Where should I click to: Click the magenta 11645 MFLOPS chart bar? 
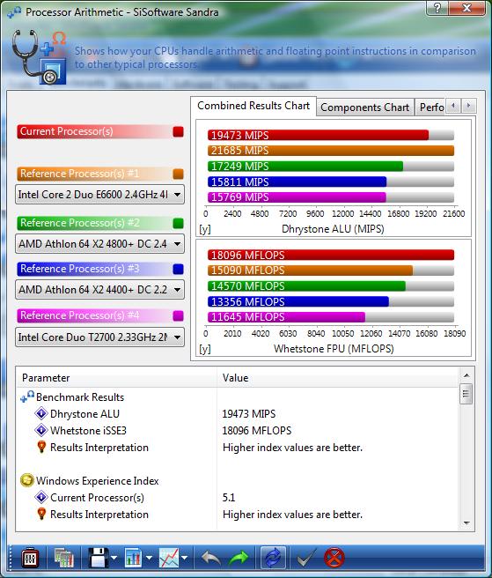click(x=287, y=316)
